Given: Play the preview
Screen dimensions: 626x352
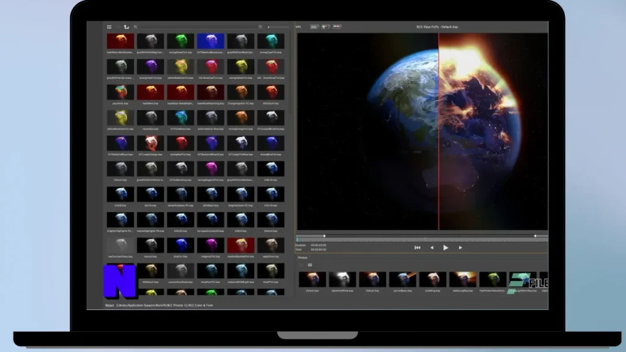Looking at the screenshot, I should [446, 248].
